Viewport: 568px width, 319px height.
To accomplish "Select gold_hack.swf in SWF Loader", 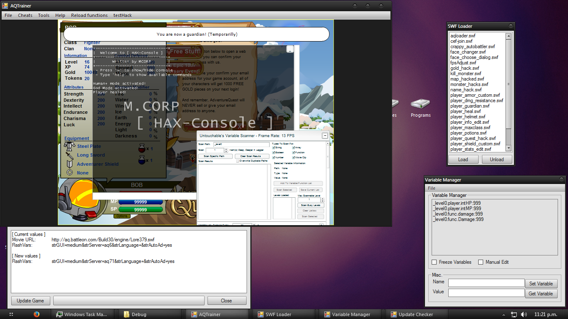I will click(x=464, y=68).
